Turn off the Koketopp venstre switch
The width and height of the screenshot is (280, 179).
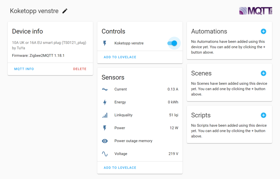(x=172, y=43)
